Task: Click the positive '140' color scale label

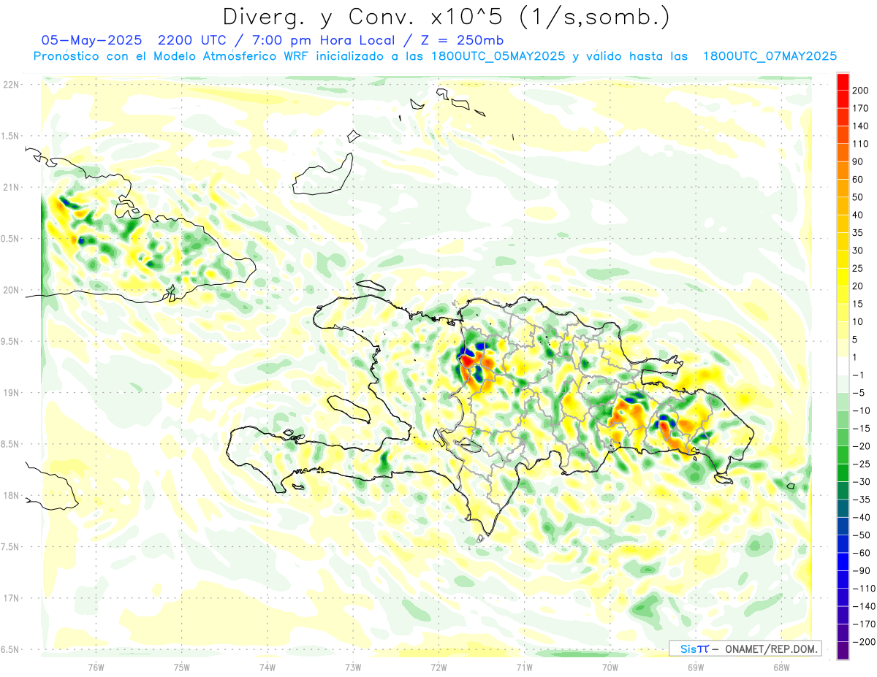Action: (861, 126)
